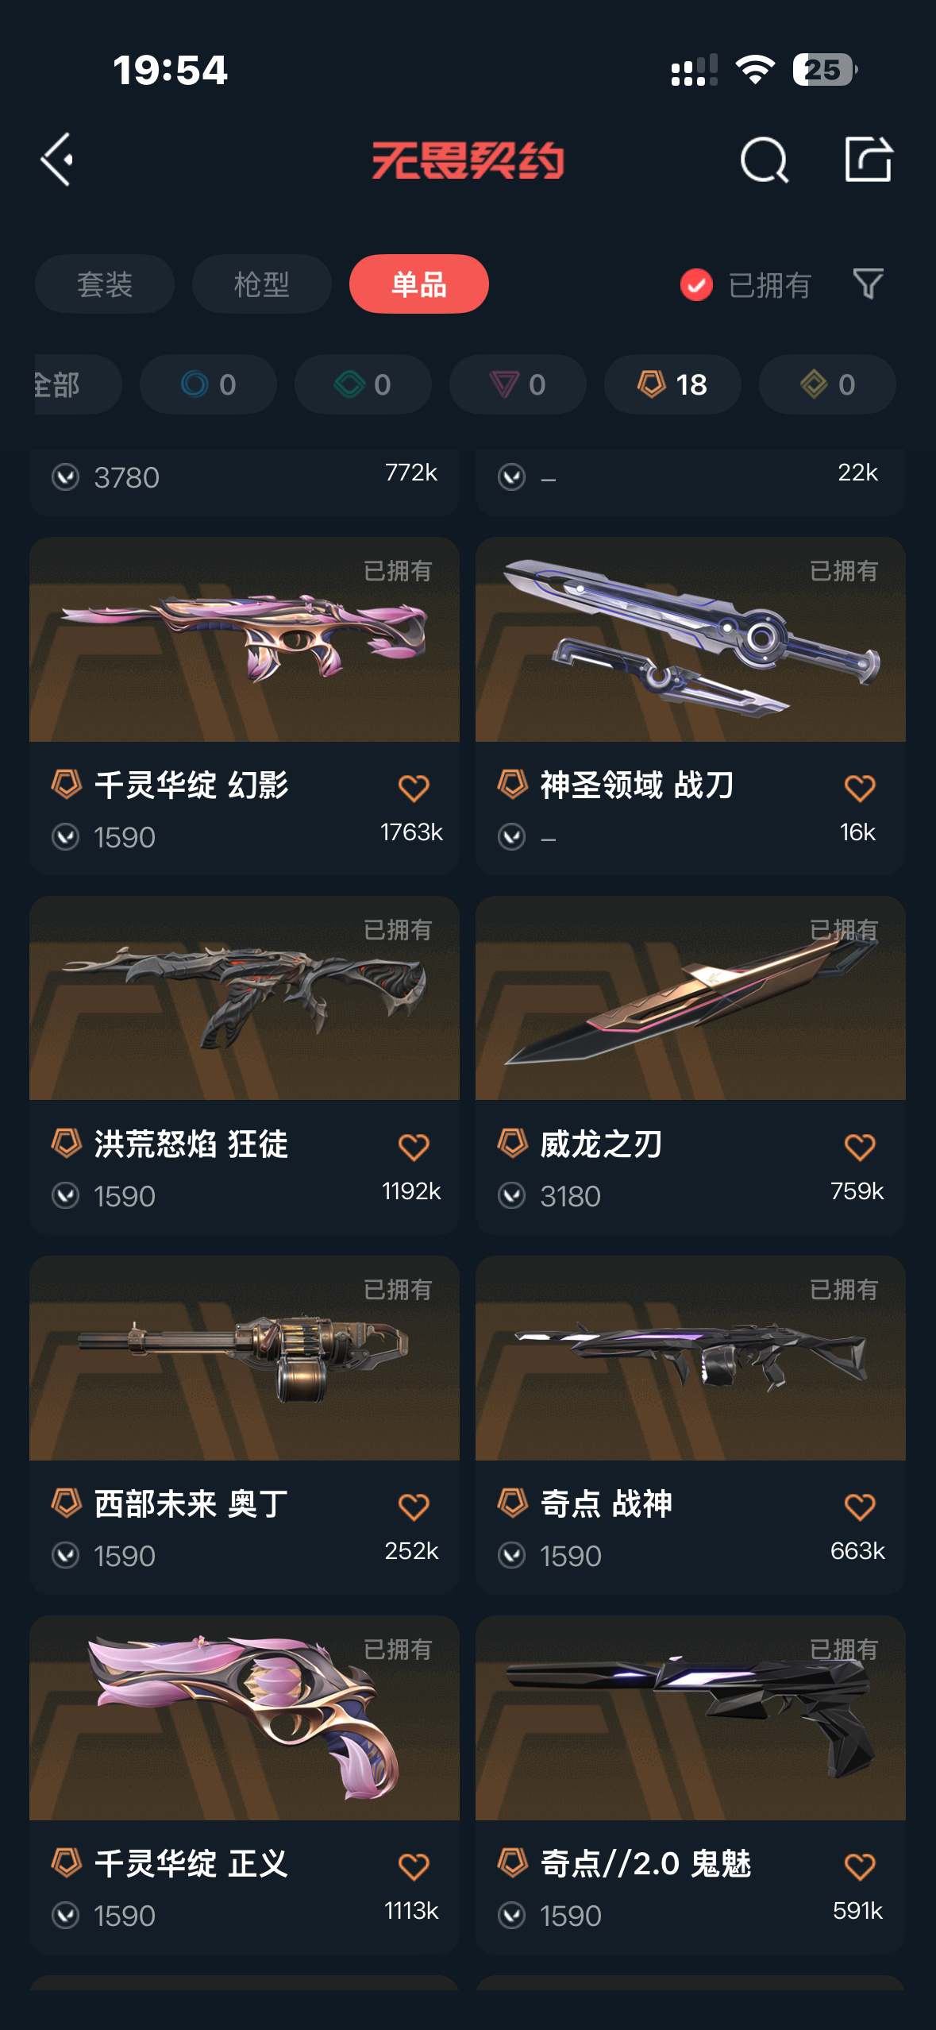936x2030 pixels.
Task: Favorite 神圣领域 战刀 with heart icon
Action: [x=860, y=788]
